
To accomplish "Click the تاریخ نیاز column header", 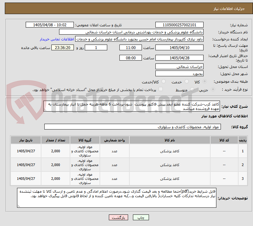I will [26, 140].
